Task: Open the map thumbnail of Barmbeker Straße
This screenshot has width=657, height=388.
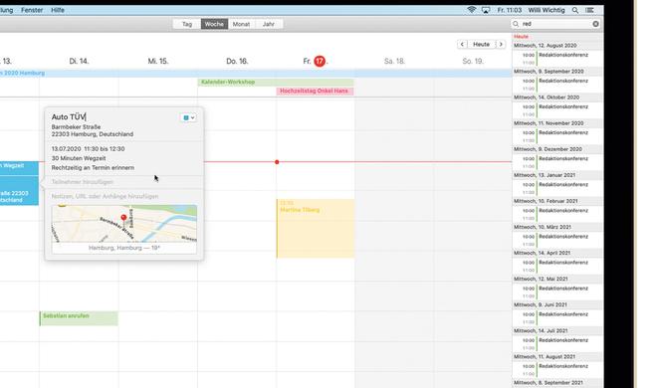Action: pos(124,224)
